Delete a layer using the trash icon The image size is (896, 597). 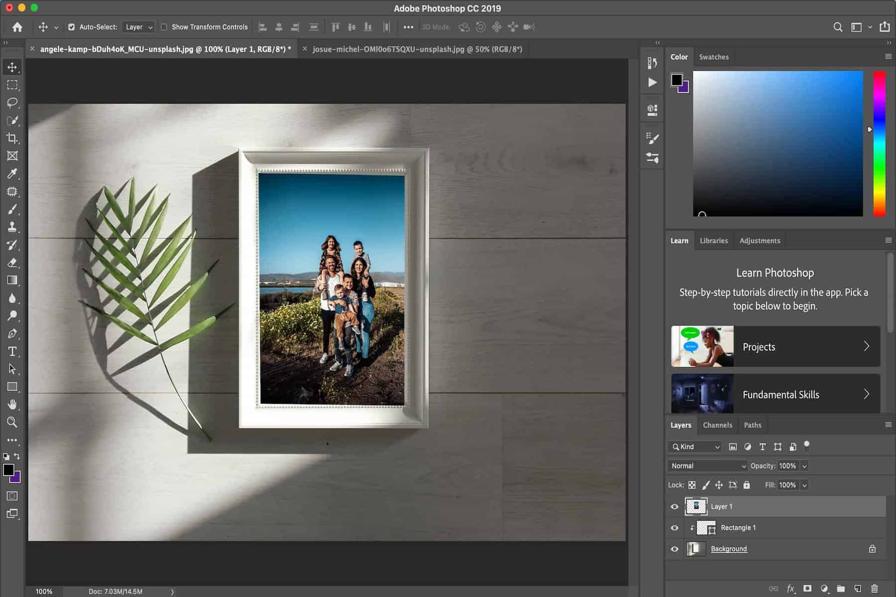[x=874, y=588]
